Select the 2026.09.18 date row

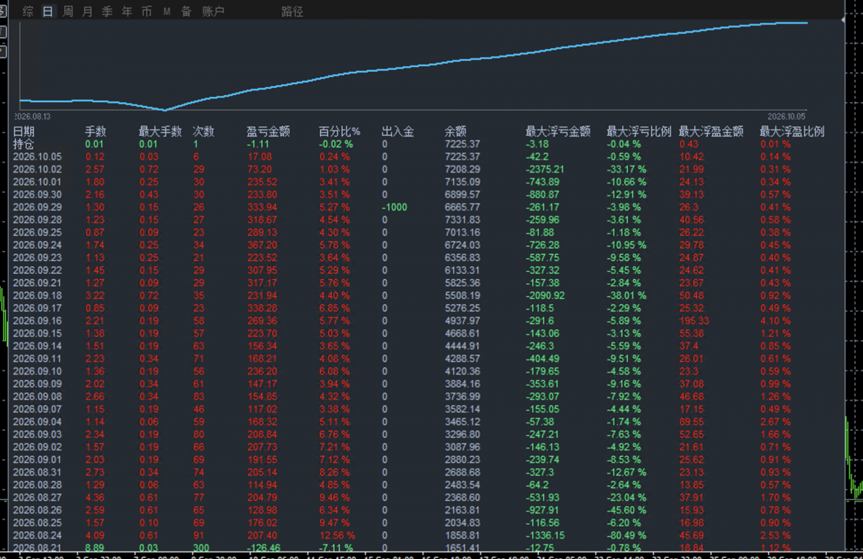point(37,295)
